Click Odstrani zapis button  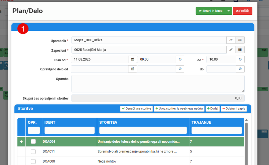coord(234,108)
